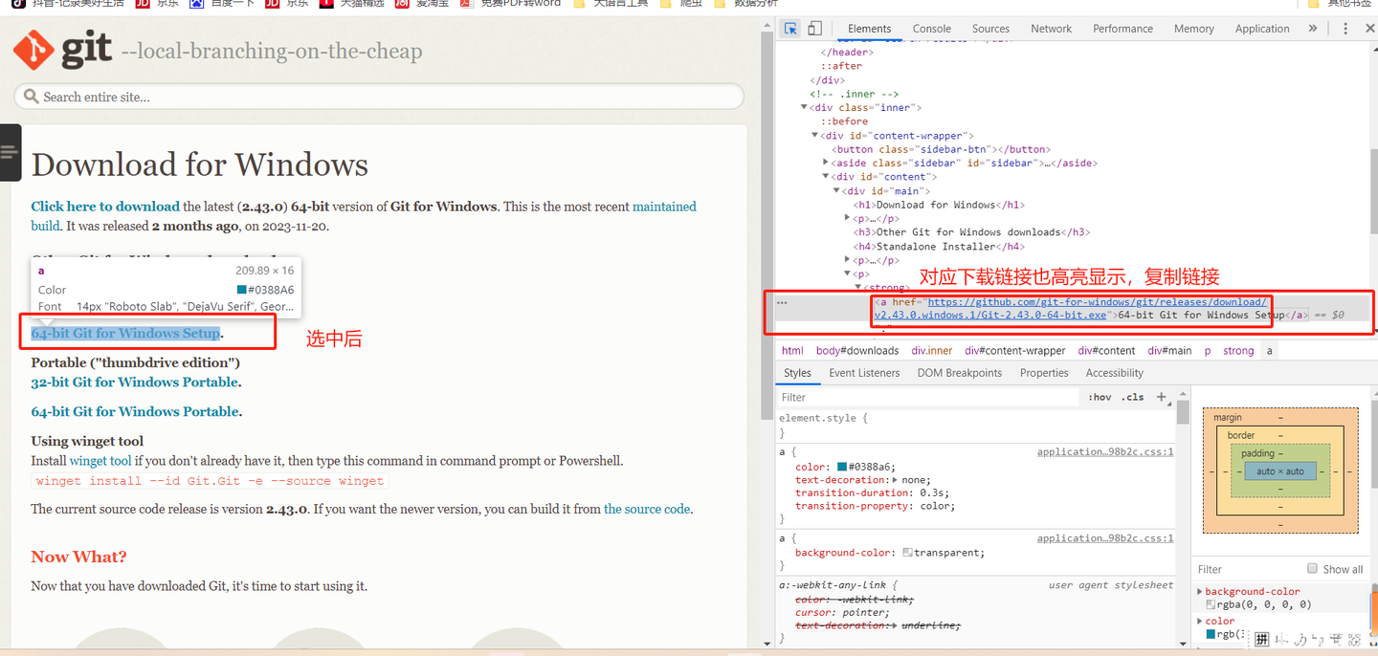Click the ellipsis beside the selected DOM node

click(782, 302)
